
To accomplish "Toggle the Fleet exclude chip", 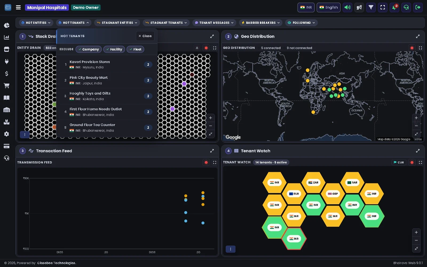I will (135, 49).
